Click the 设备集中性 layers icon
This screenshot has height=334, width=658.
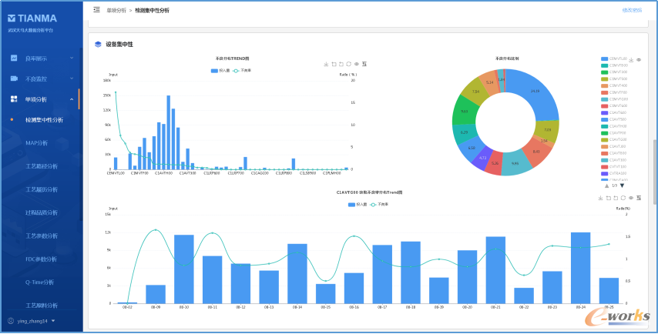[98, 44]
